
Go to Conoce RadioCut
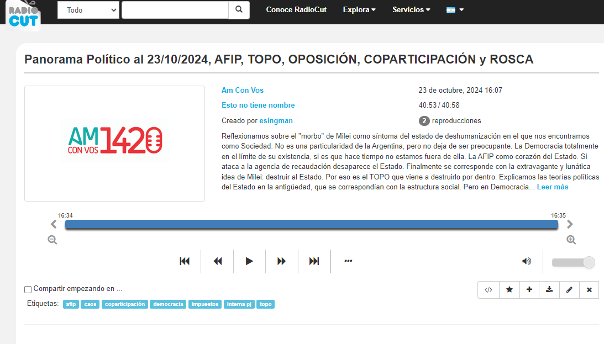(296, 10)
